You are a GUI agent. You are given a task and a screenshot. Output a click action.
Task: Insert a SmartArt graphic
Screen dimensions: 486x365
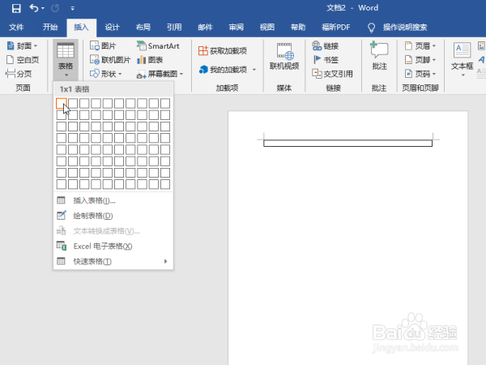pyautogui.click(x=158, y=46)
